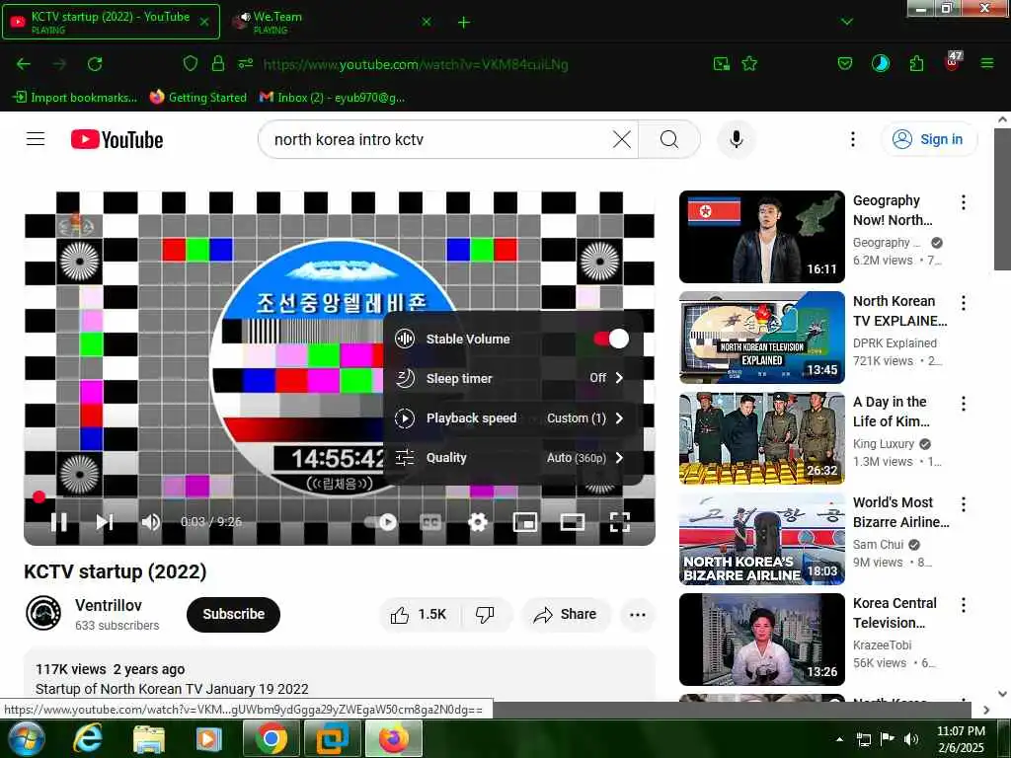Click the magnifier search button
The height and width of the screenshot is (758, 1011).
click(669, 139)
